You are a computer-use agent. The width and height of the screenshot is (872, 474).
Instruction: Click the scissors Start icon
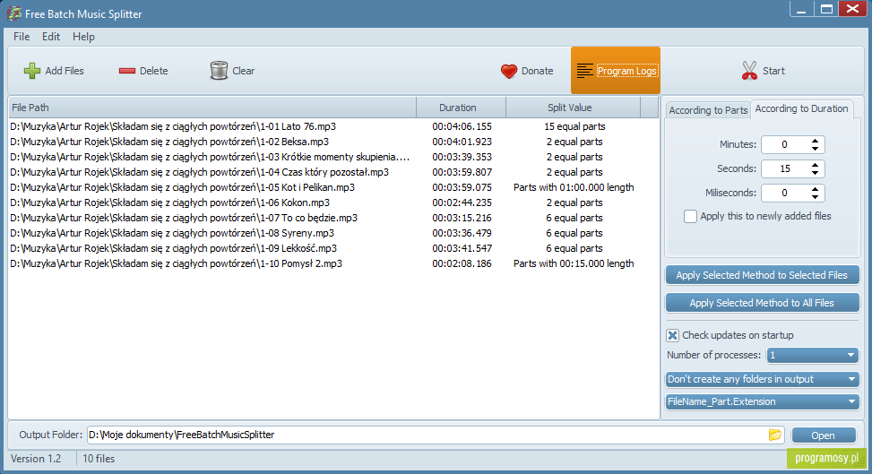point(749,71)
